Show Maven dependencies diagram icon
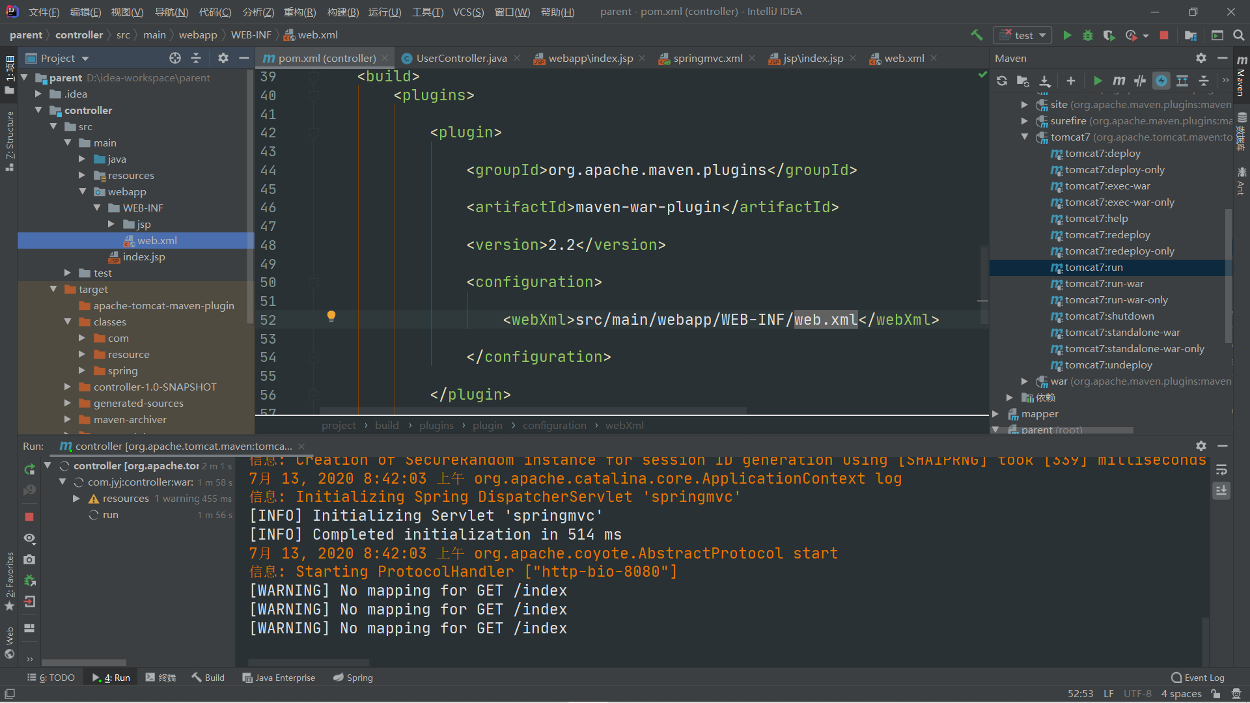This screenshot has height=703, width=1250. [x=1182, y=81]
